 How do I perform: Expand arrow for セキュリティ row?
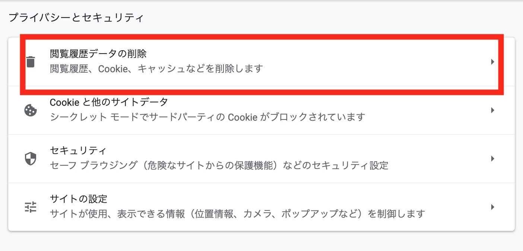(x=492, y=159)
